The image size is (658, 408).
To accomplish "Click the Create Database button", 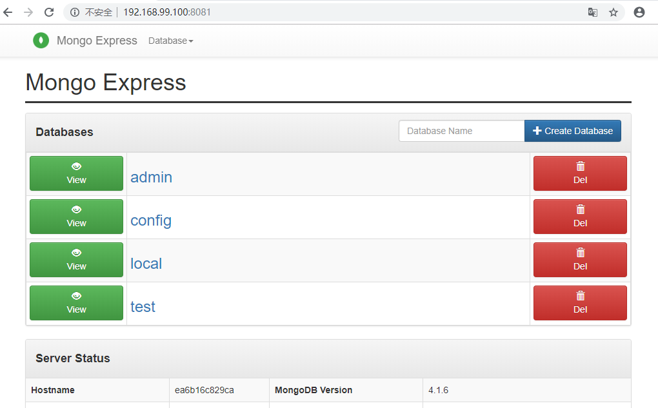I will [x=573, y=131].
